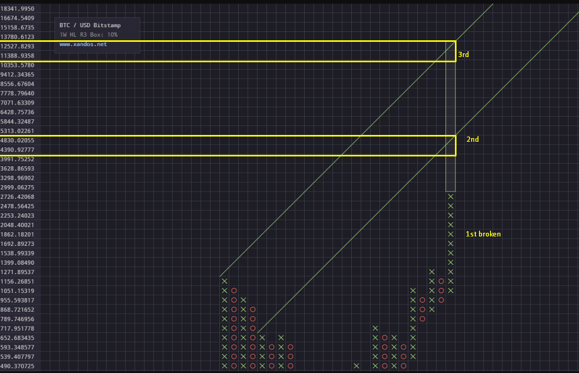Pick axis value 6428.75736
The height and width of the screenshot is (373, 579).
point(17,112)
